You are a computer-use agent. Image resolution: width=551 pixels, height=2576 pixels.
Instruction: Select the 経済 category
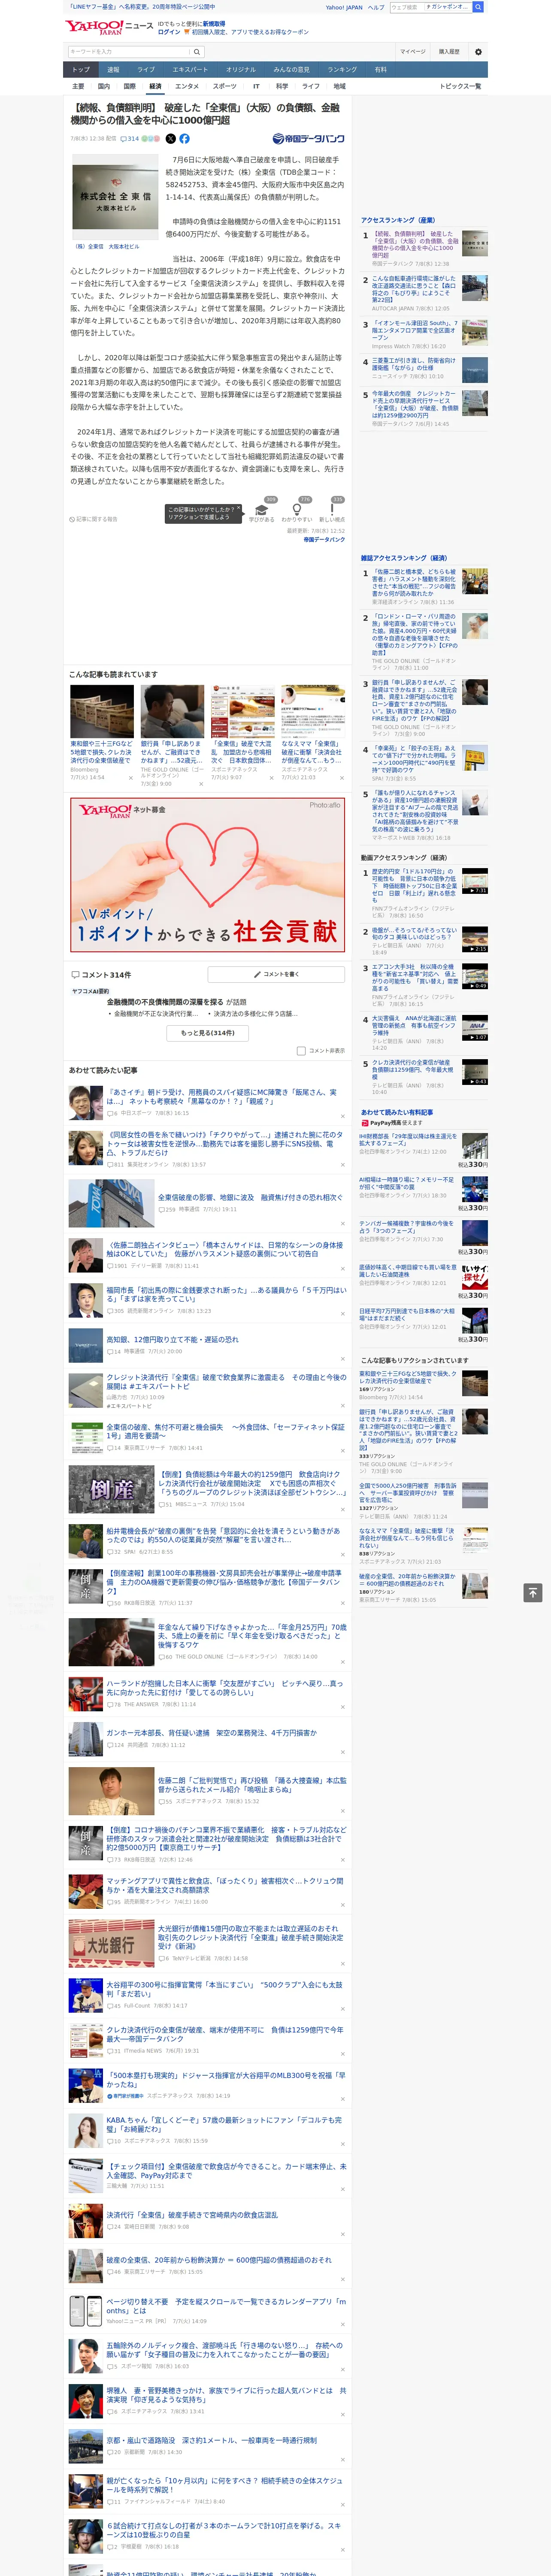tap(155, 87)
